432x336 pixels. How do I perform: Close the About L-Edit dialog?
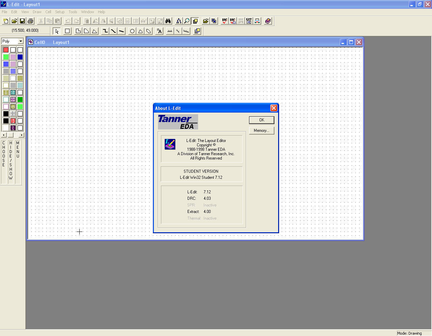(274, 108)
